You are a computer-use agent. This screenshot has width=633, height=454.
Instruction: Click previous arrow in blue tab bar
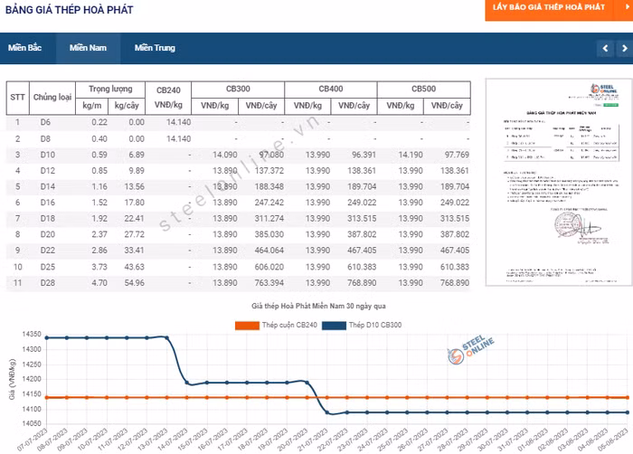click(x=605, y=49)
